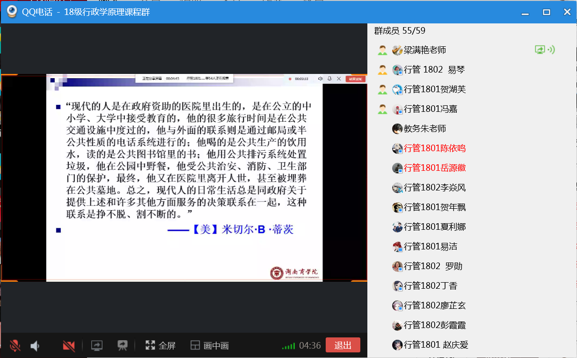Maximize the QQ电话 window
Image resolution: width=577 pixels, height=358 pixels.
pyautogui.click(x=546, y=12)
